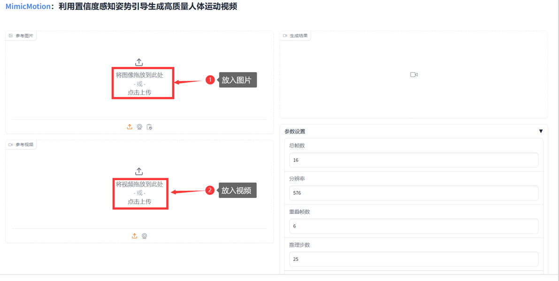Open the MimicMotion link in the title
Image resolution: width=559 pixels, height=281 pixels.
[x=28, y=7]
